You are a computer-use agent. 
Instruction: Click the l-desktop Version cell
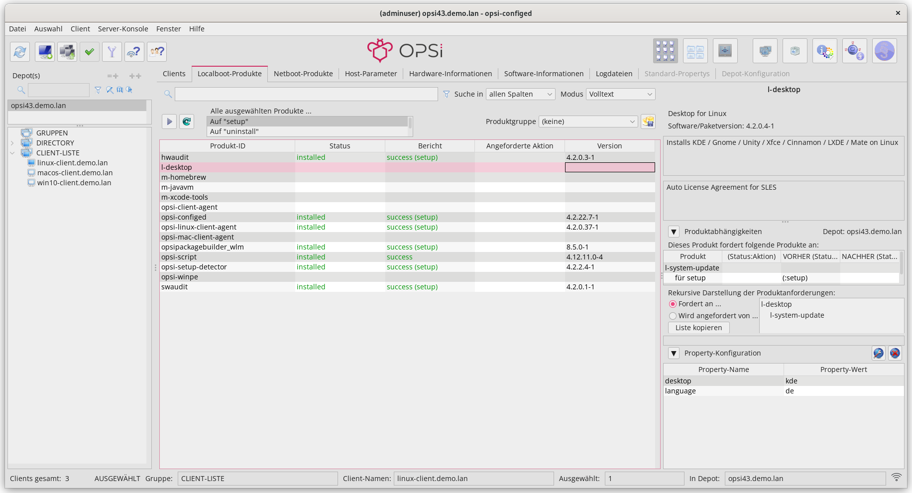pos(610,167)
